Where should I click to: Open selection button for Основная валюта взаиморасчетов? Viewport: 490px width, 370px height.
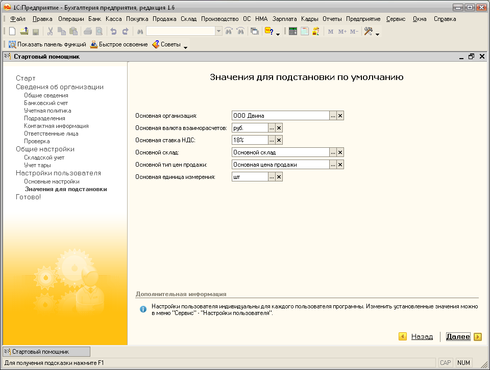[x=272, y=128]
